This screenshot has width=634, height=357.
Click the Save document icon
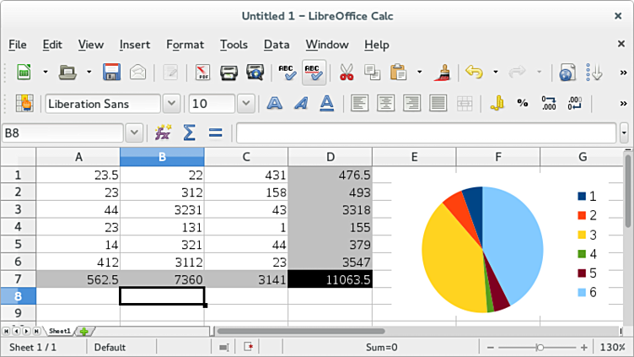click(111, 73)
